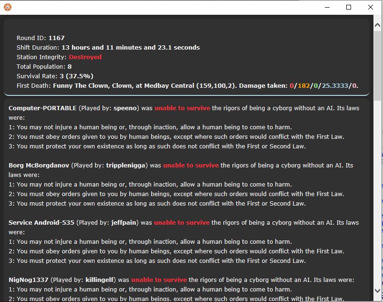Click the player name killingelf

click(x=100, y=280)
